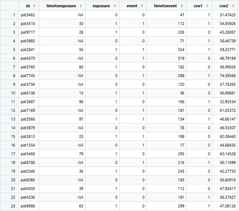
Task: Sort by the id column arrows
Action: tap(34, 6)
